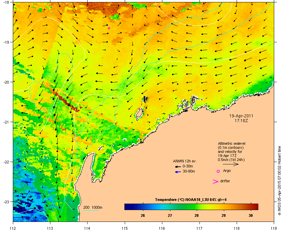Click the cyan 200 1000m isobath legend line

coord(91,211)
